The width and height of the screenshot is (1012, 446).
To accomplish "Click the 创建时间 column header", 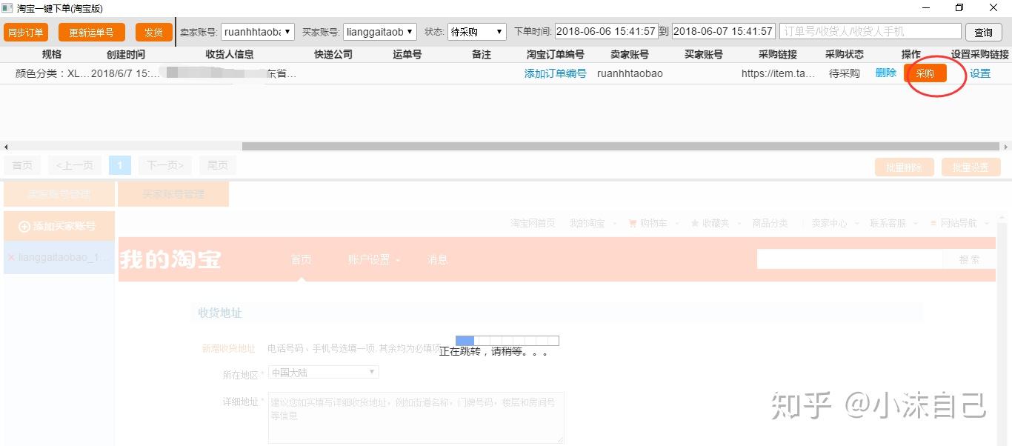I will click(x=126, y=54).
